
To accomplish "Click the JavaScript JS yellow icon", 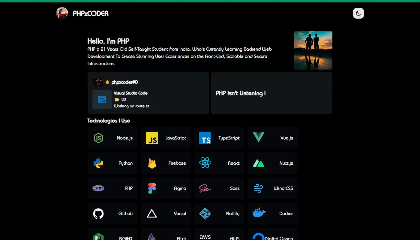I will [152, 138].
